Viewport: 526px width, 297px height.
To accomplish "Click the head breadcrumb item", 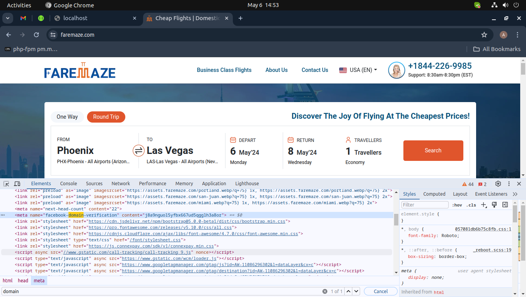I will coord(23,281).
